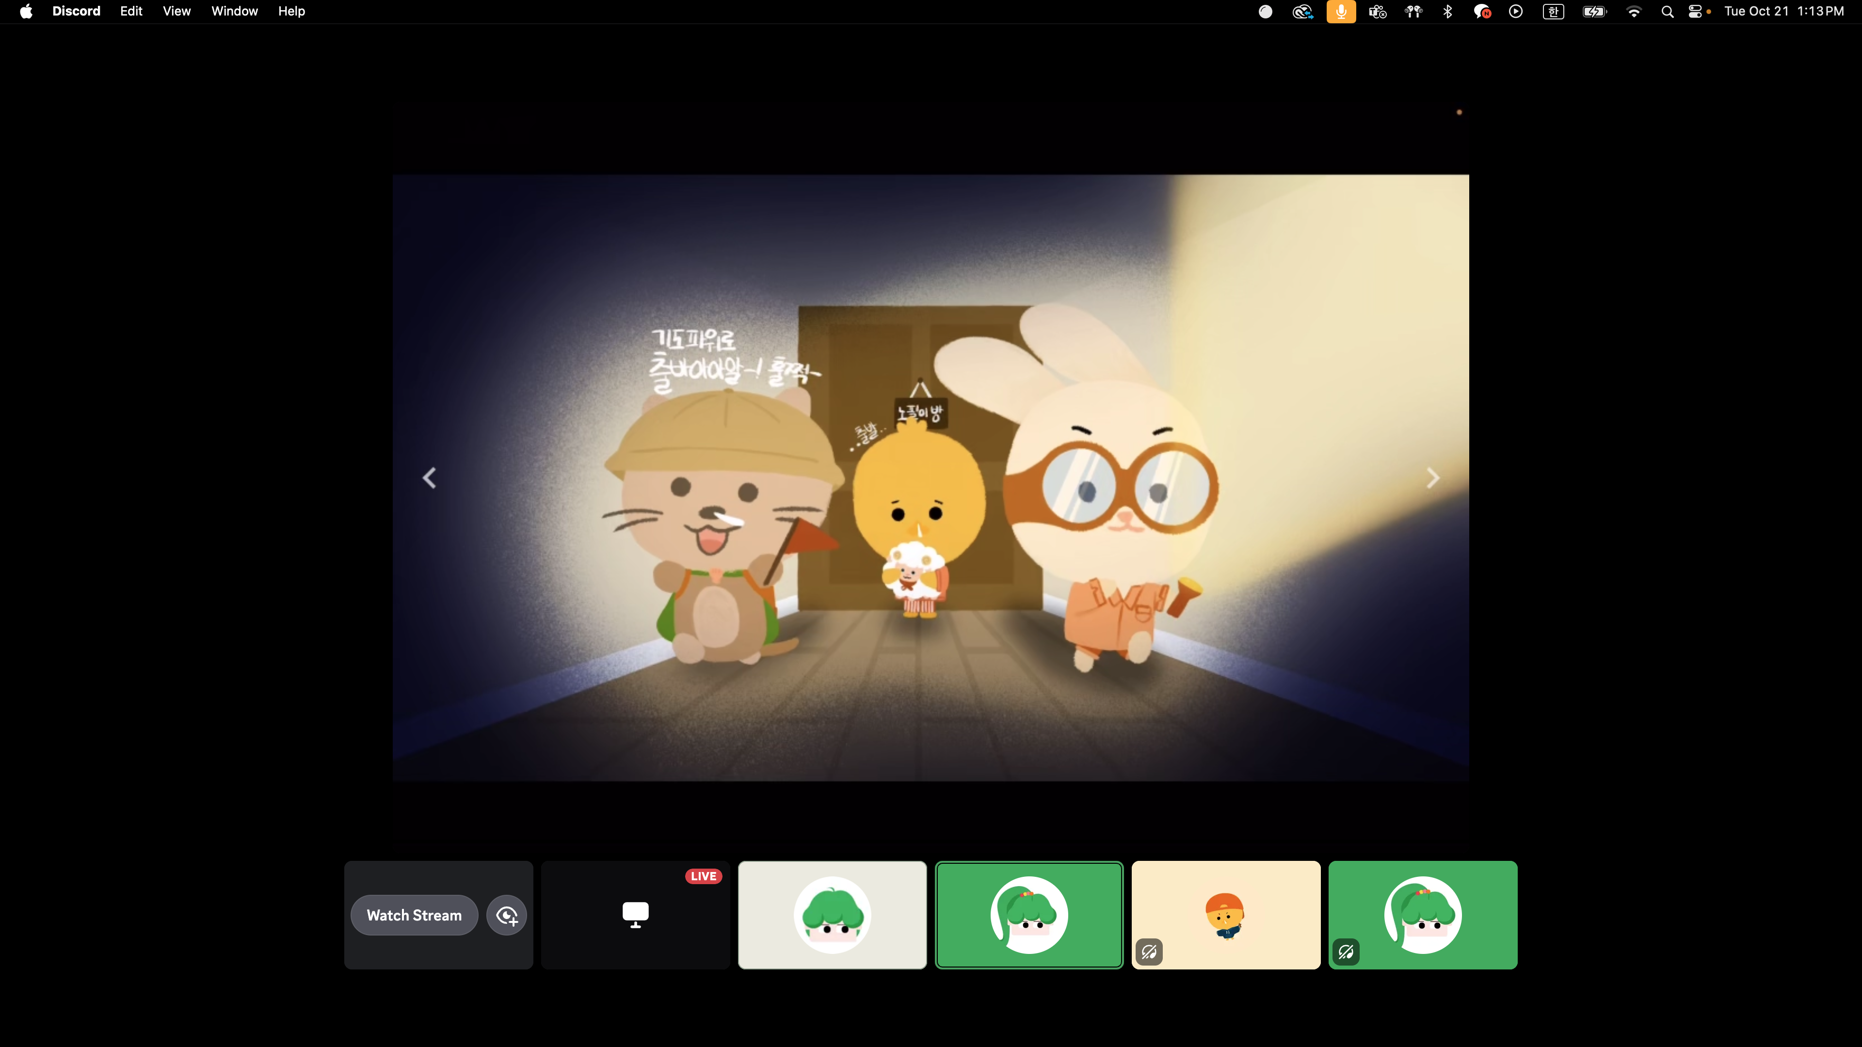Open the AirPods menu bar icon
Screen dimensions: 1862x1047
pyautogui.click(x=1413, y=12)
